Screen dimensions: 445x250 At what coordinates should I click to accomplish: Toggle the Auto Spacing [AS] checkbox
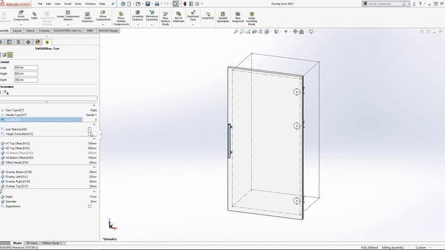point(90,129)
